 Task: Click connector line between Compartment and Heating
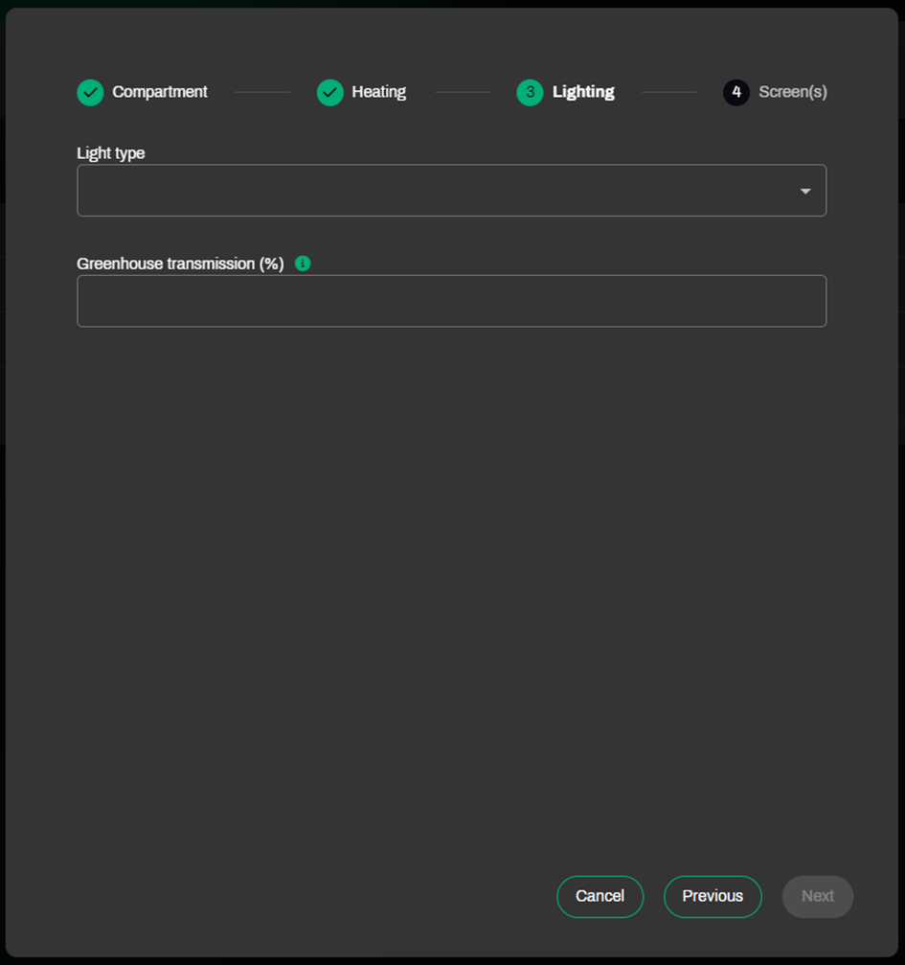[262, 92]
